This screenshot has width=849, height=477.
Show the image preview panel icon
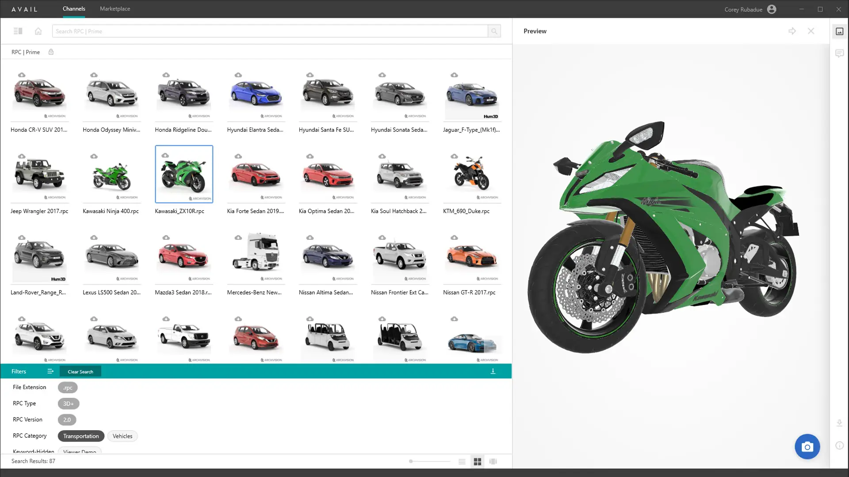point(839,31)
